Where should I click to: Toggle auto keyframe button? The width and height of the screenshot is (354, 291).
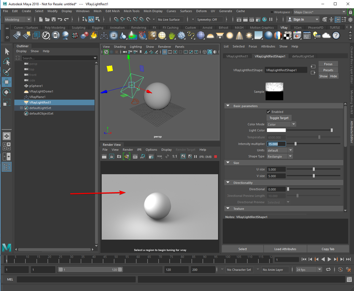point(340,269)
